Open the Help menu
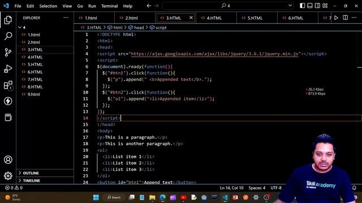 [x=128, y=6]
